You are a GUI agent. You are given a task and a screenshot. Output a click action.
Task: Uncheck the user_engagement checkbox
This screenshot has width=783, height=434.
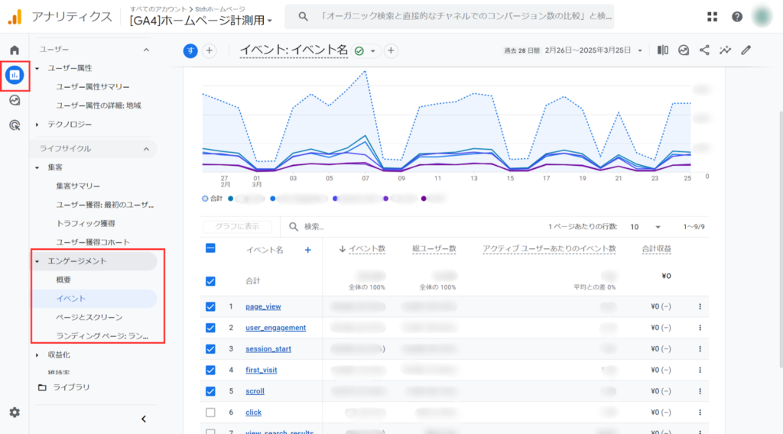pos(211,328)
